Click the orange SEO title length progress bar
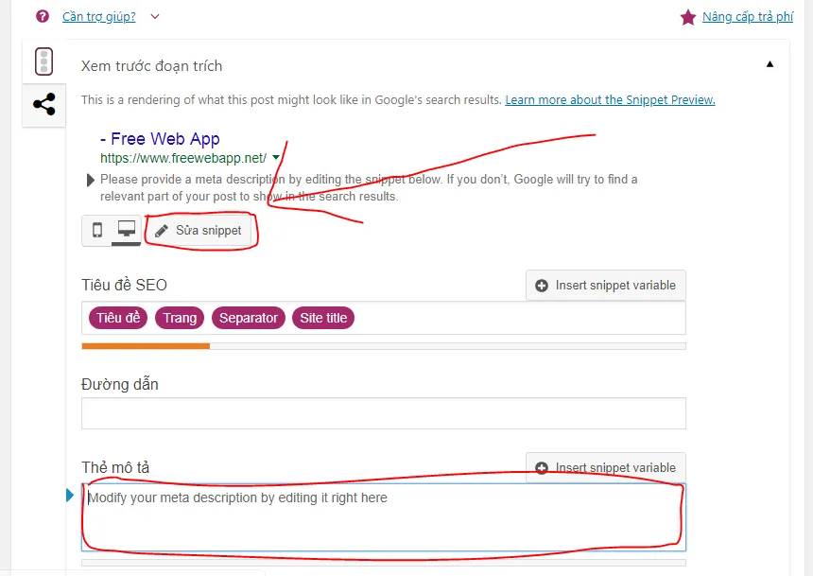Screen dimensions: 813x576 (146, 346)
